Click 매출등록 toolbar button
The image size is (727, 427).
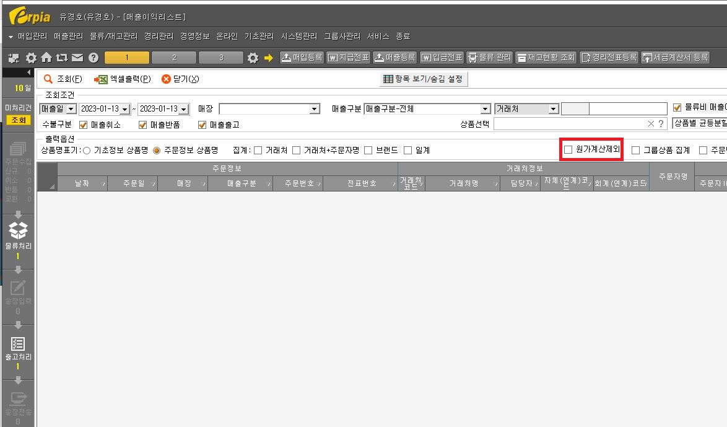(x=395, y=58)
